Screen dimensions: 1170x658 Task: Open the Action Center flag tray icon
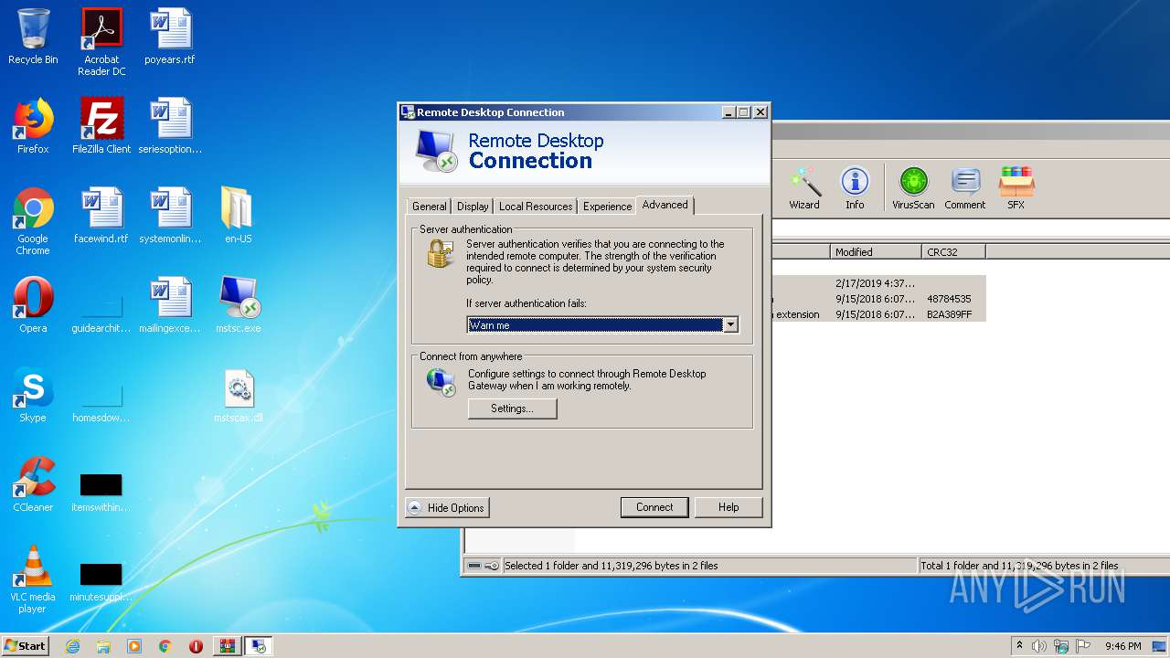click(x=1083, y=646)
